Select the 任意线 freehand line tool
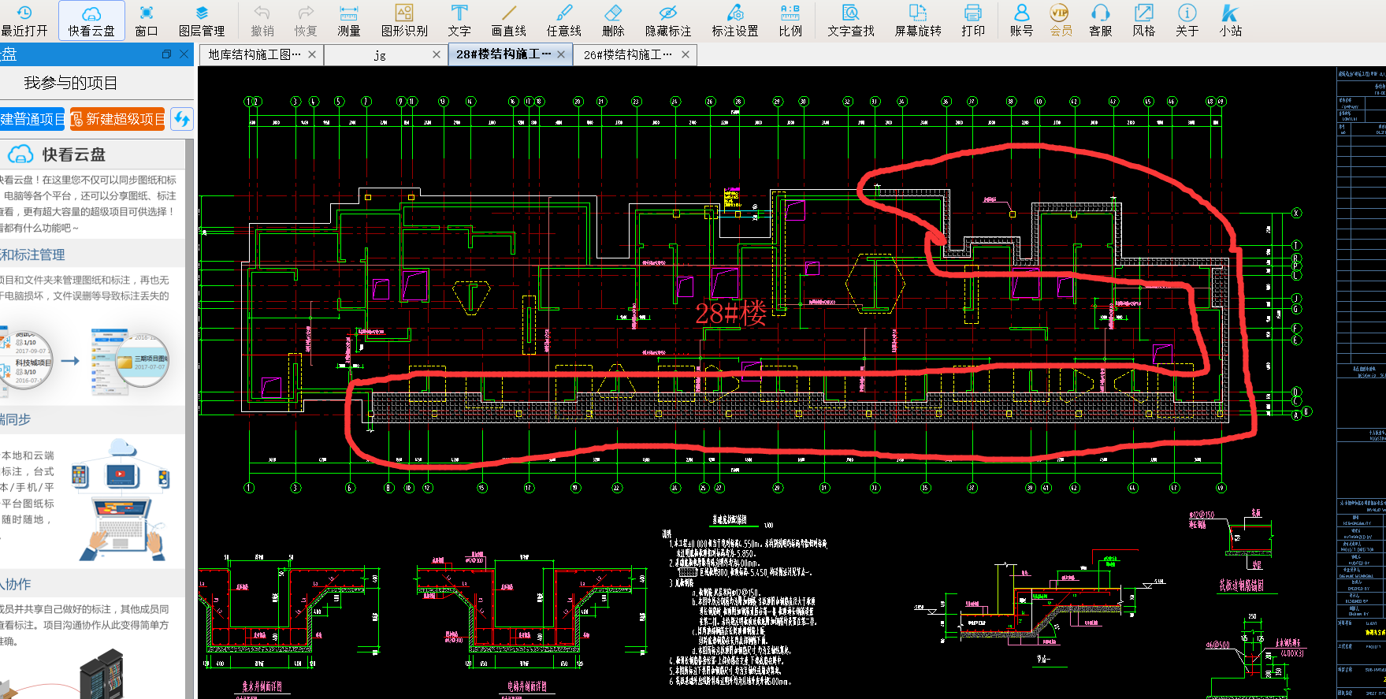The height and width of the screenshot is (699, 1386). click(564, 20)
